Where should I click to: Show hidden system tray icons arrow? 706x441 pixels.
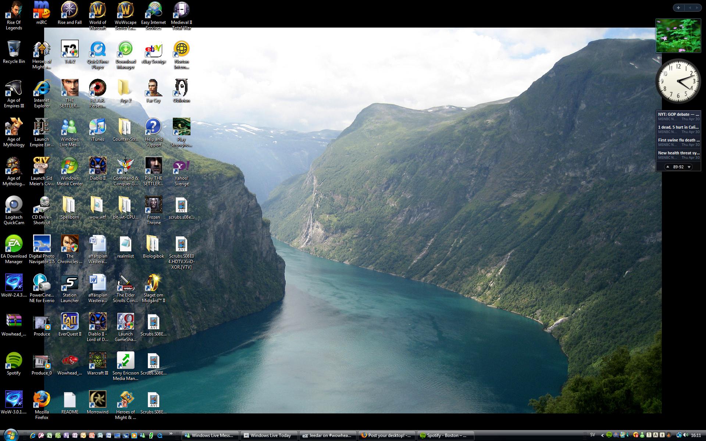point(602,435)
